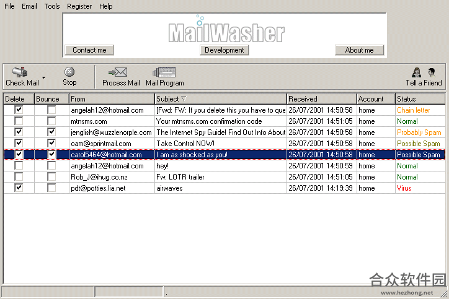Open the Email menu
Viewport: 449px width, 299px height.
coord(29,6)
